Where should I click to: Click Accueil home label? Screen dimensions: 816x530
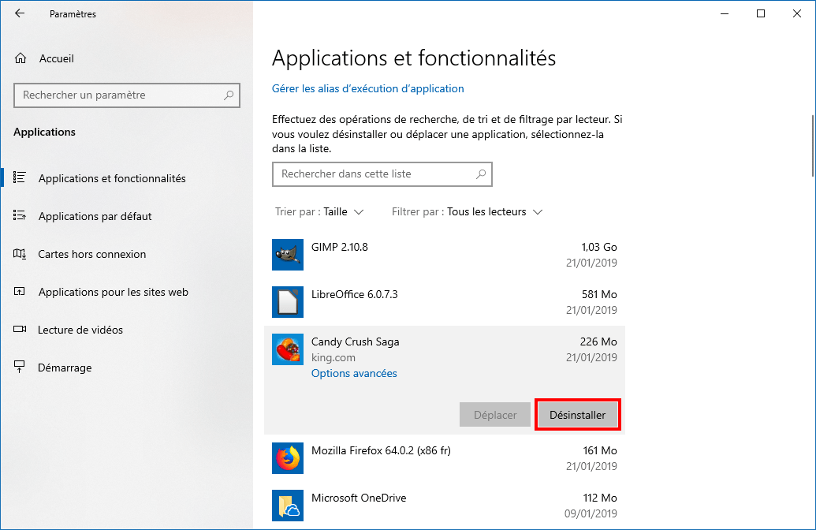(57, 58)
